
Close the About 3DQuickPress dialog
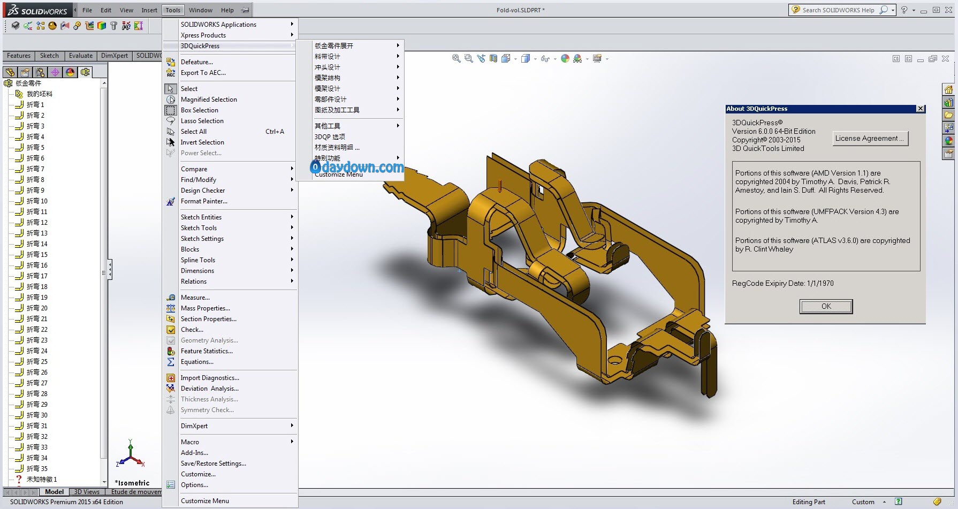pos(921,109)
